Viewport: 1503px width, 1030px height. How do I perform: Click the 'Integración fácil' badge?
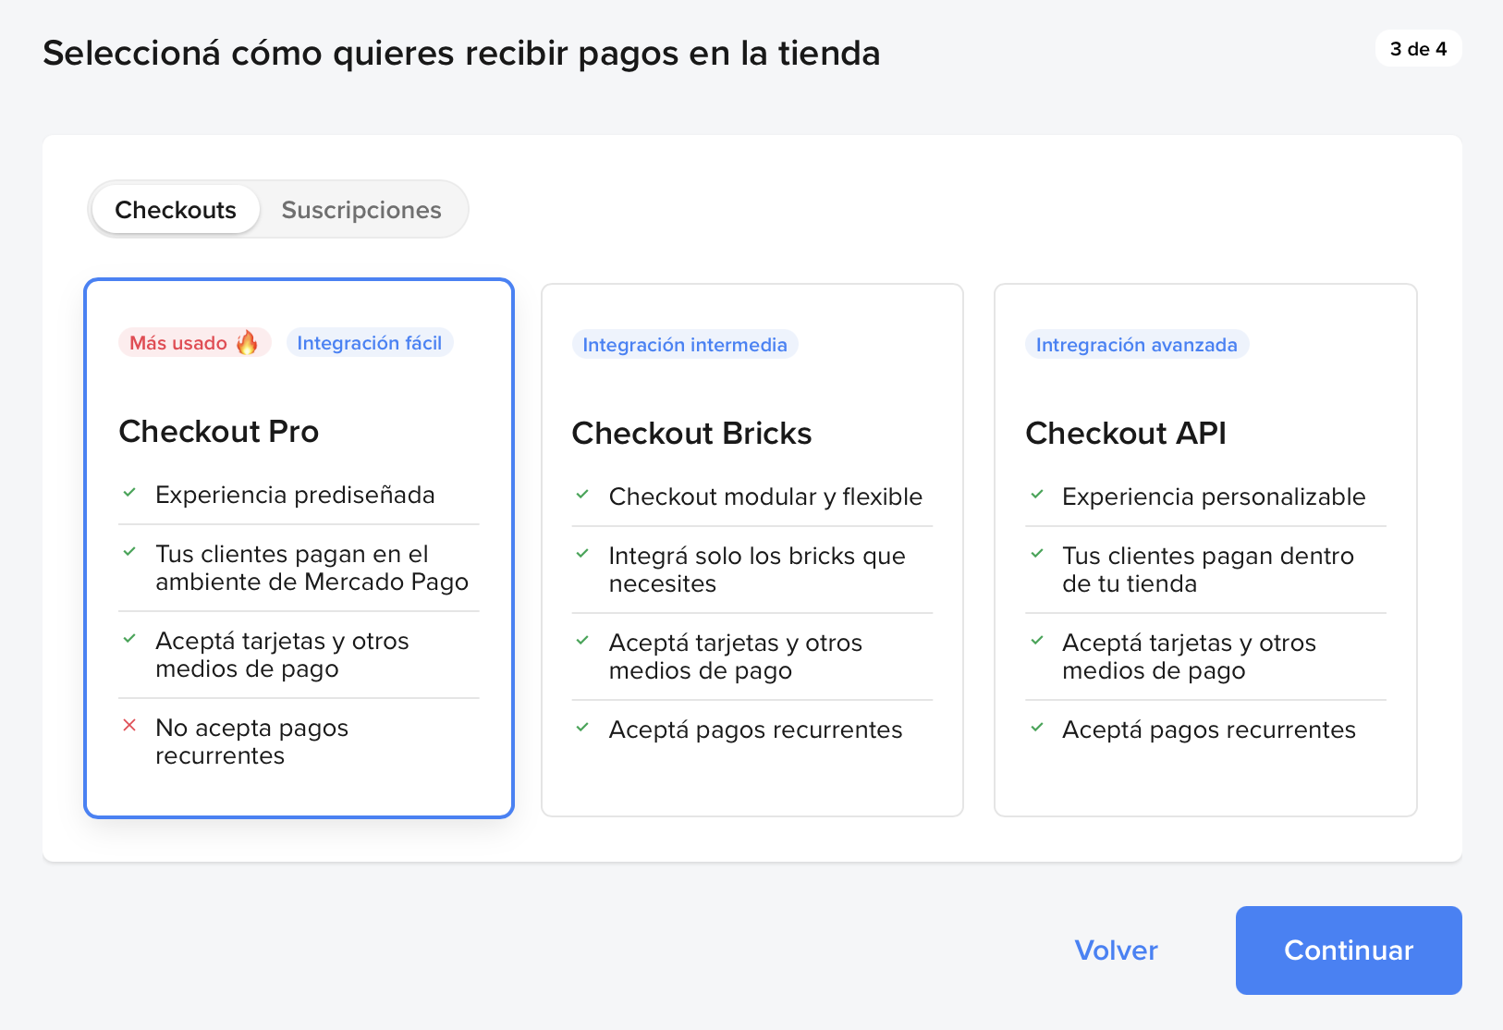click(x=370, y=343)
